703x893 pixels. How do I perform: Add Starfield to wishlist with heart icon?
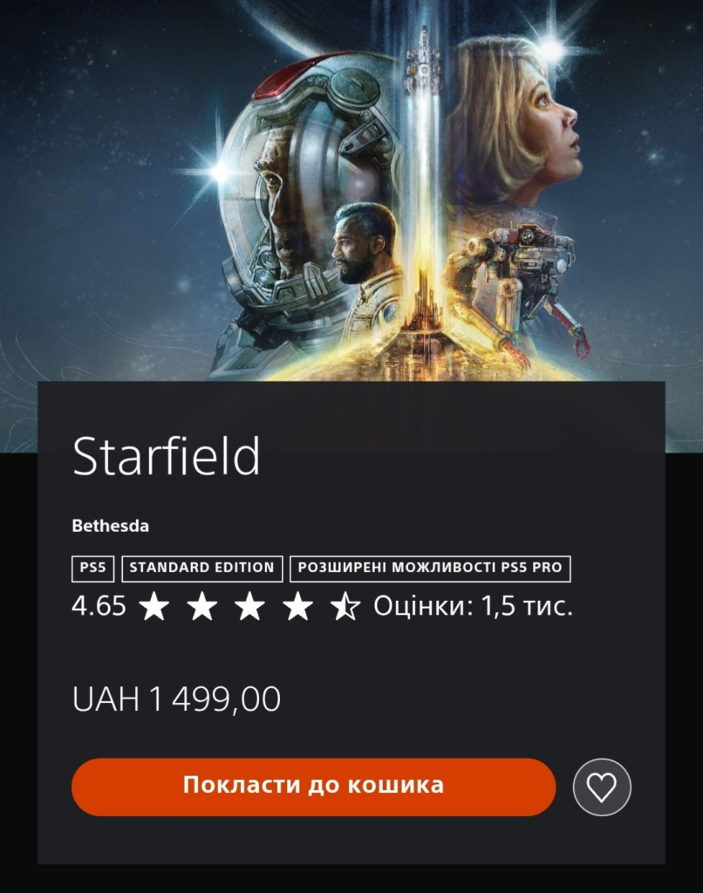(602, 787)
